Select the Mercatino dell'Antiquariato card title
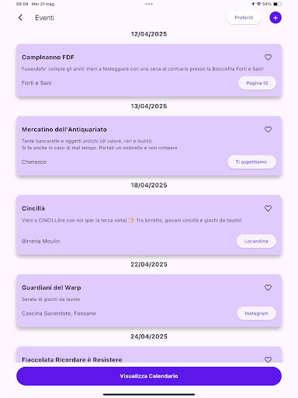 (64, 129)
